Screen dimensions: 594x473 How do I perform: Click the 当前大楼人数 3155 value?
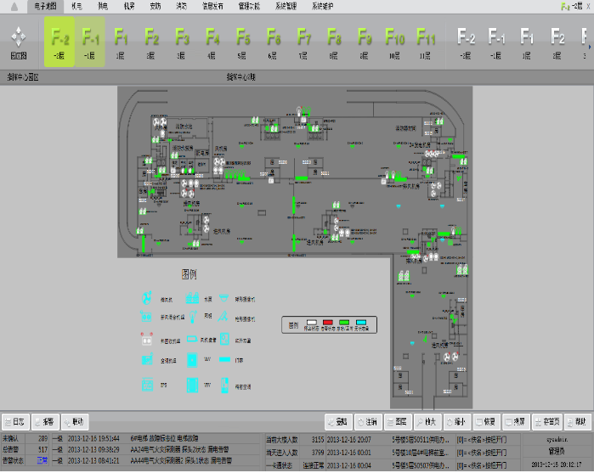click(318, 440)
